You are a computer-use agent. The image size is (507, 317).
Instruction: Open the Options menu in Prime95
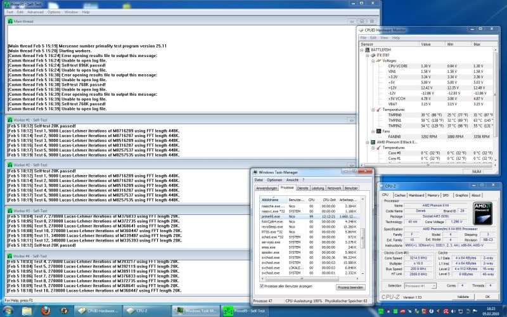point(54,12)
